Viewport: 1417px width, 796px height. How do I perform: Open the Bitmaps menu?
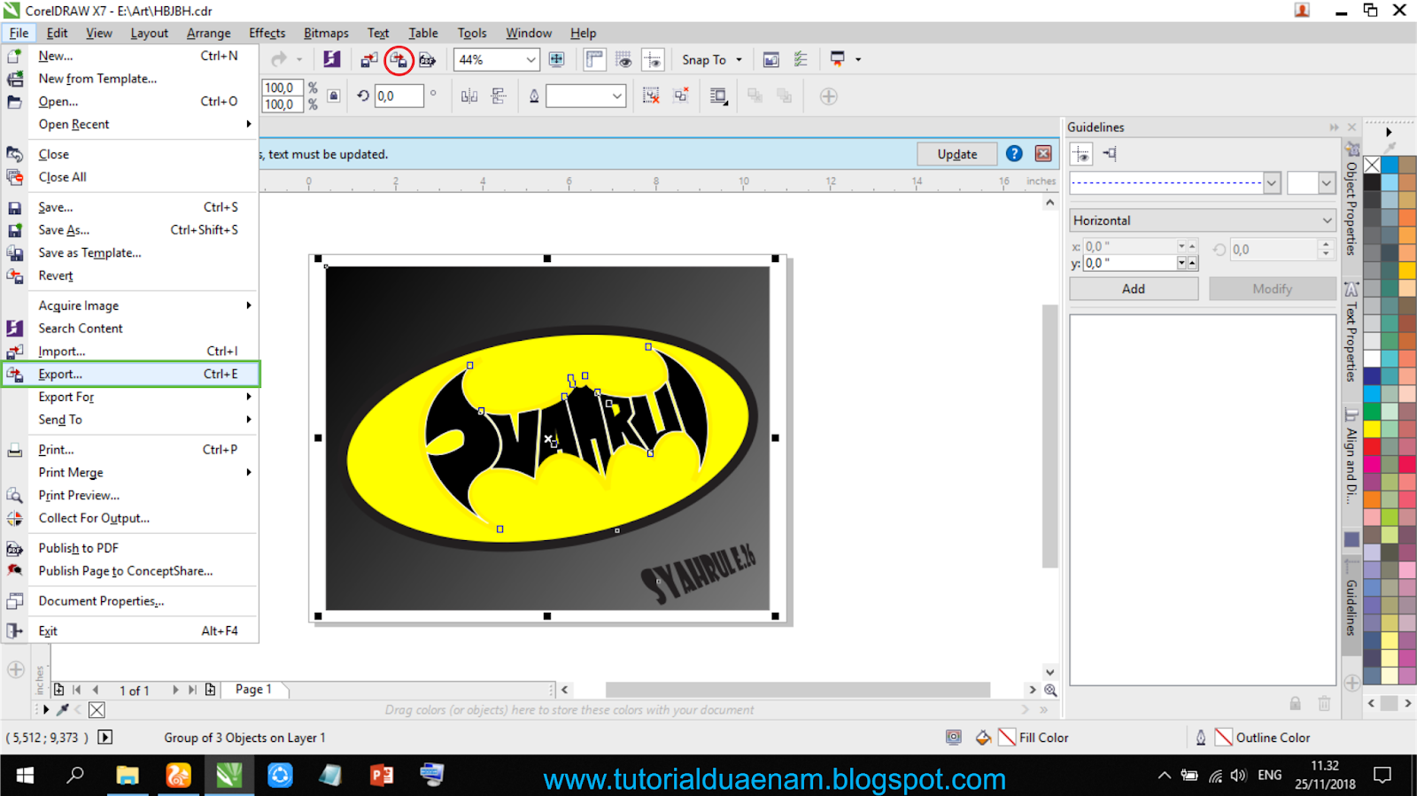click(326, 33)
